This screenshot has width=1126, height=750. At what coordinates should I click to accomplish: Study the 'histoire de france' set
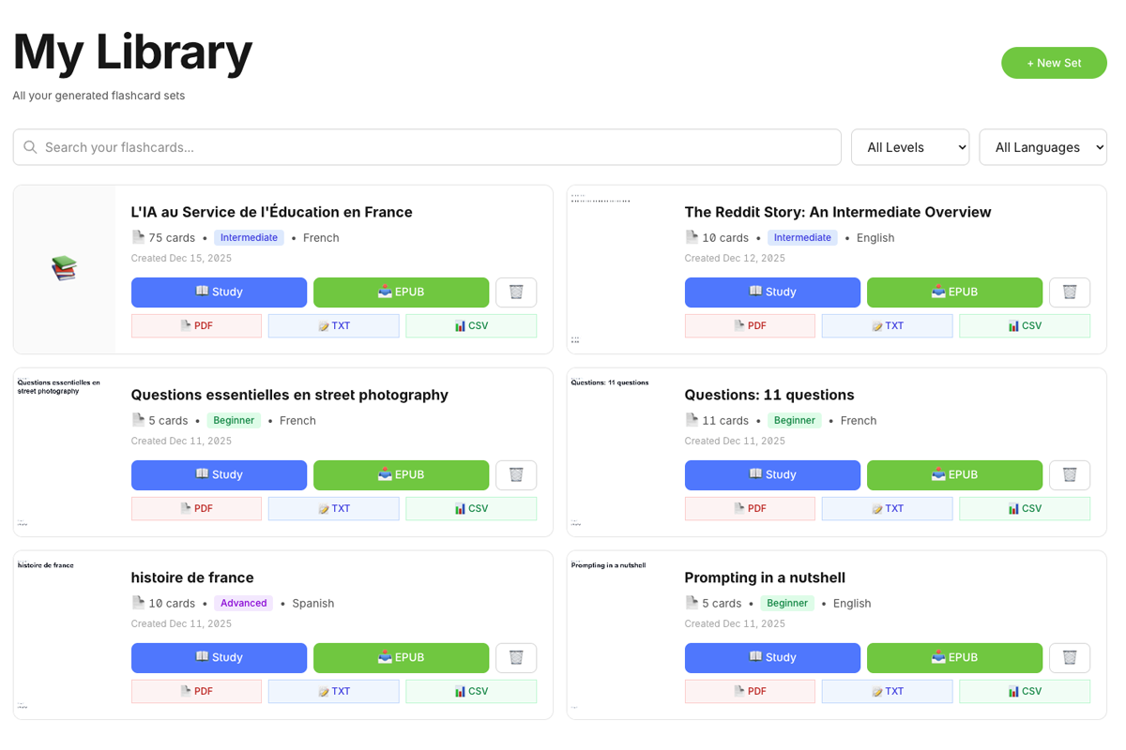tap(219, 657)
